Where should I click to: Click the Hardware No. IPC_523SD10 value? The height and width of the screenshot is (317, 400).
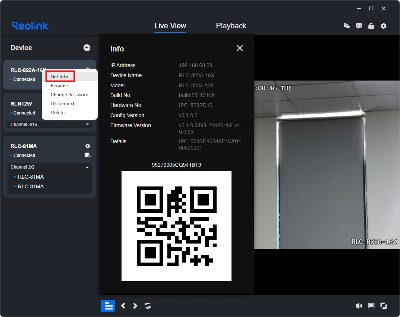point(195,105)
